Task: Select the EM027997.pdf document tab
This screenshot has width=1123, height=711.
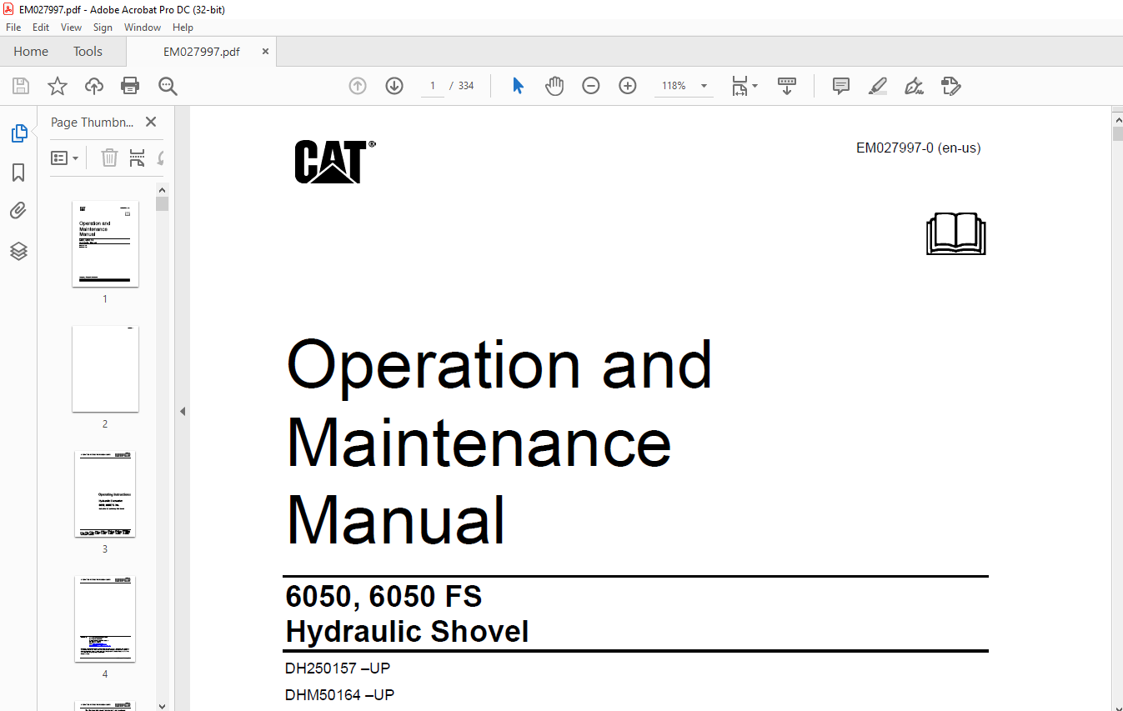Action: (x=201, y=52)
